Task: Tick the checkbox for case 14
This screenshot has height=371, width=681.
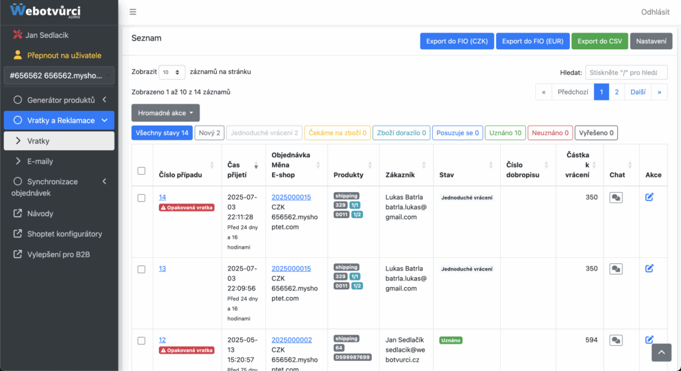Action: point(142,197)
